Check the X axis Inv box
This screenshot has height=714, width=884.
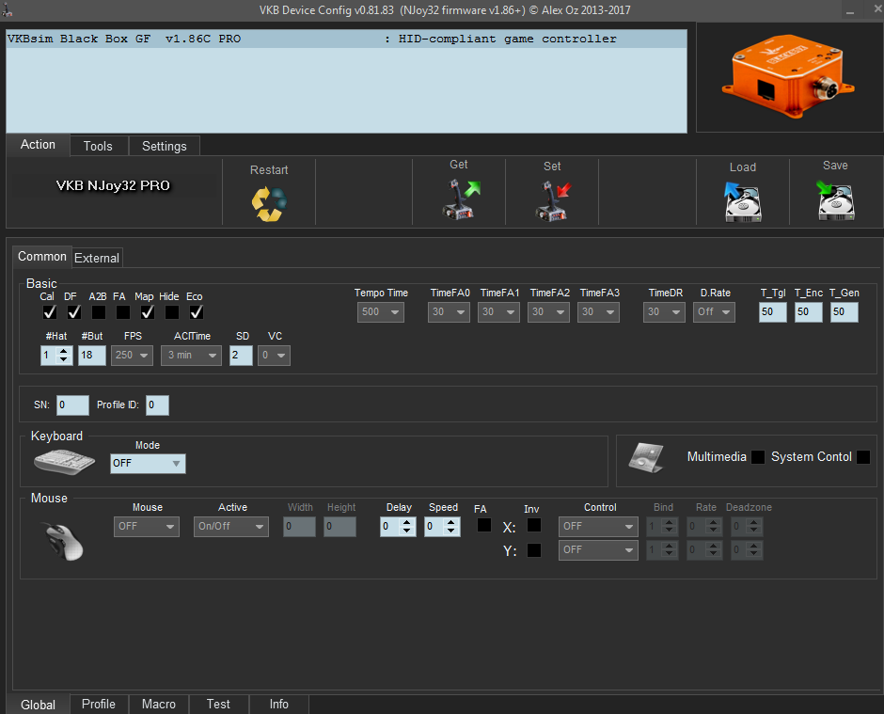click(534, 525)
